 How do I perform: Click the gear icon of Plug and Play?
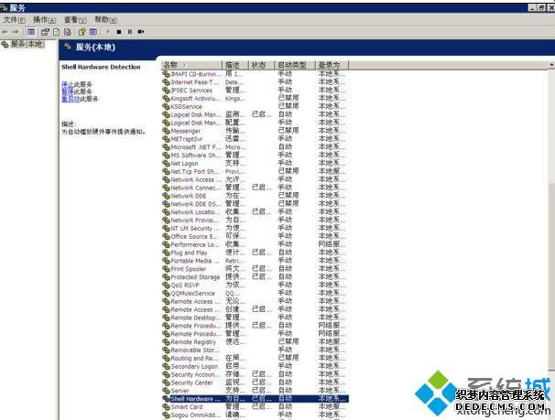click(166, 253)
